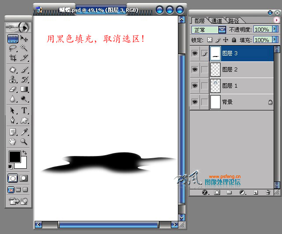Switch to the 路径 tab
This screenshot has height=234, width=282.
tap(234, 21)
